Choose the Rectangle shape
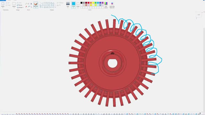205x115 pixels. click(x=47, y=3)
